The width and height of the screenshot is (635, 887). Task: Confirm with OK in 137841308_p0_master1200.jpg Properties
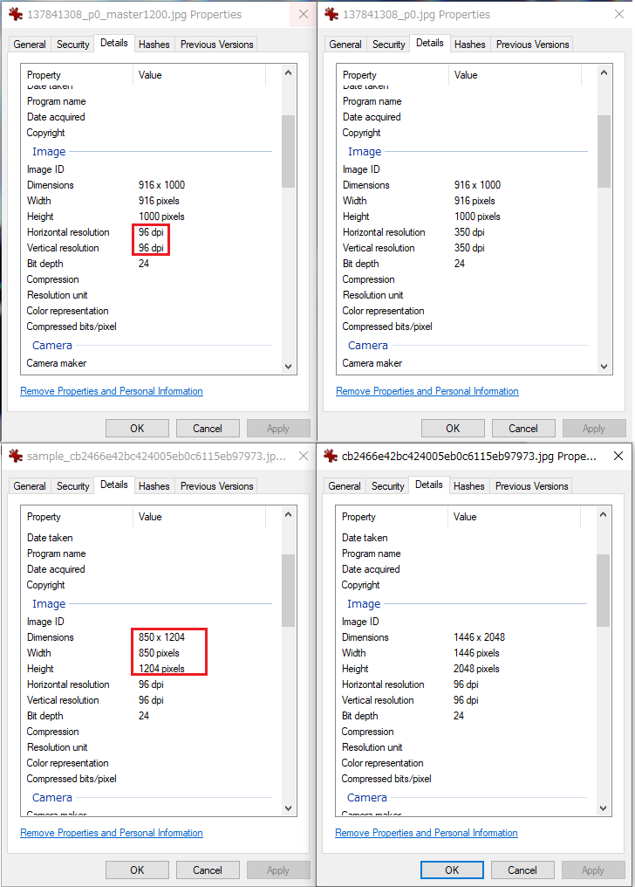pyautogui.click(x=137, y=429)
